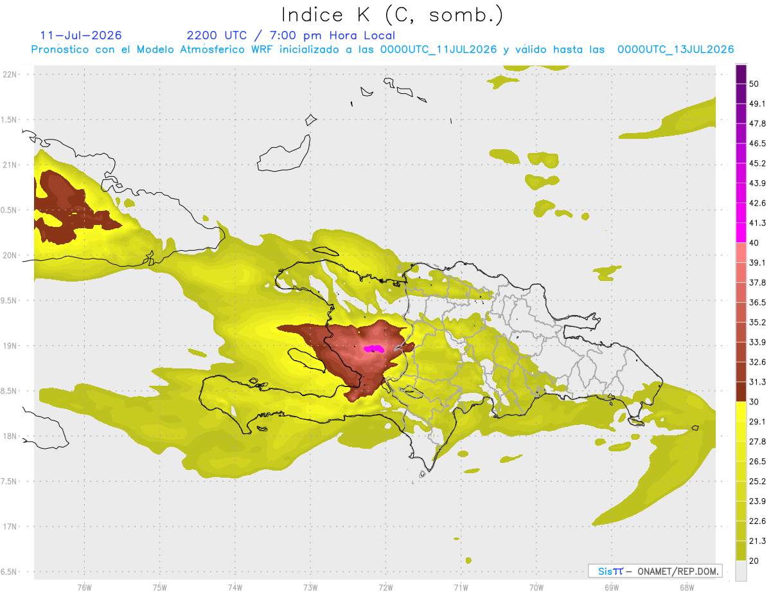This screenshot has width=771, height=596.
Task: Click the color bar label "21.3"
Action: point(758,541)
